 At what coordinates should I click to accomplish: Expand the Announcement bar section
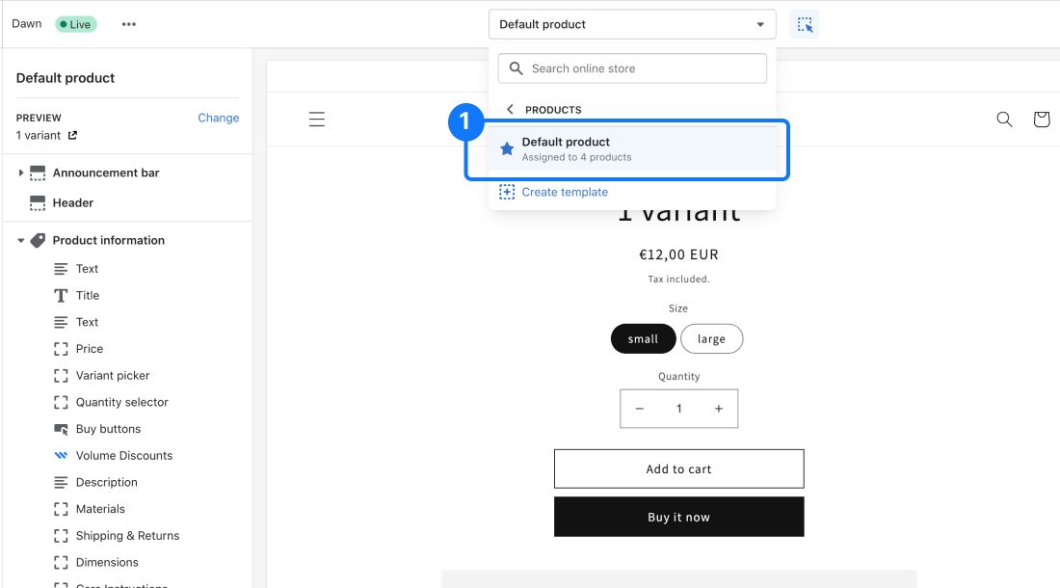tap(21, 174)
